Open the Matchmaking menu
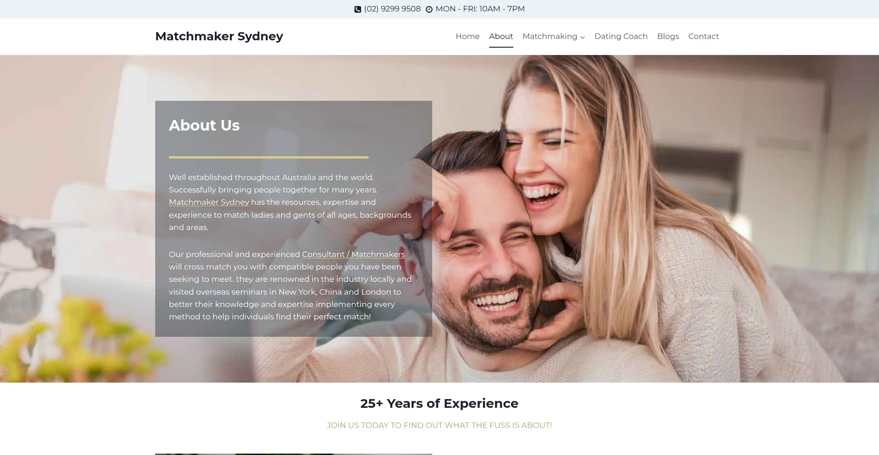The image size is (879, 455). click(550, 36)
